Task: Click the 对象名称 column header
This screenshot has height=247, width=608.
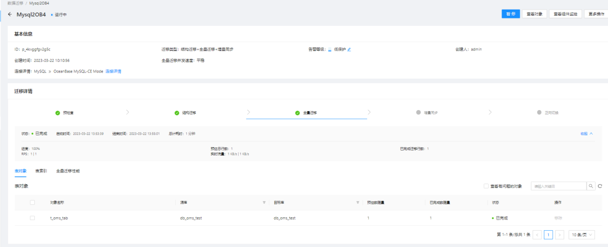Action: click(x=58, y=202)
